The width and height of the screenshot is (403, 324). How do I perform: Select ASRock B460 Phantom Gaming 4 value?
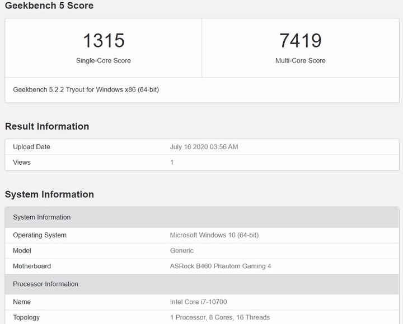[221, 266]
